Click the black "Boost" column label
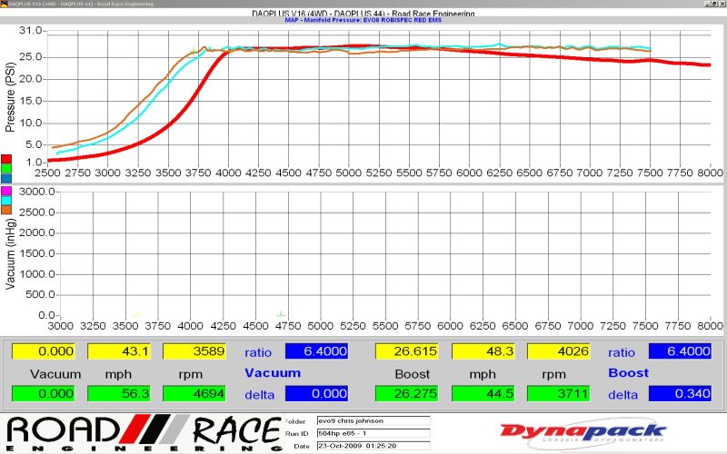This screenshot has height=454, width=727. [413, 374]
